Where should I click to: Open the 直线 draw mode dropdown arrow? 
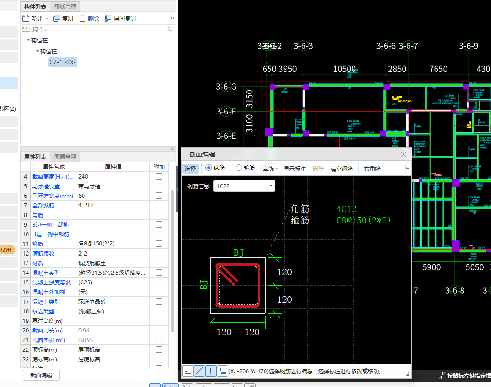(x=277, y=169)
